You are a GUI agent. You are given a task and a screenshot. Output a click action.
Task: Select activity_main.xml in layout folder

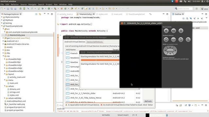tap(17, 77)
